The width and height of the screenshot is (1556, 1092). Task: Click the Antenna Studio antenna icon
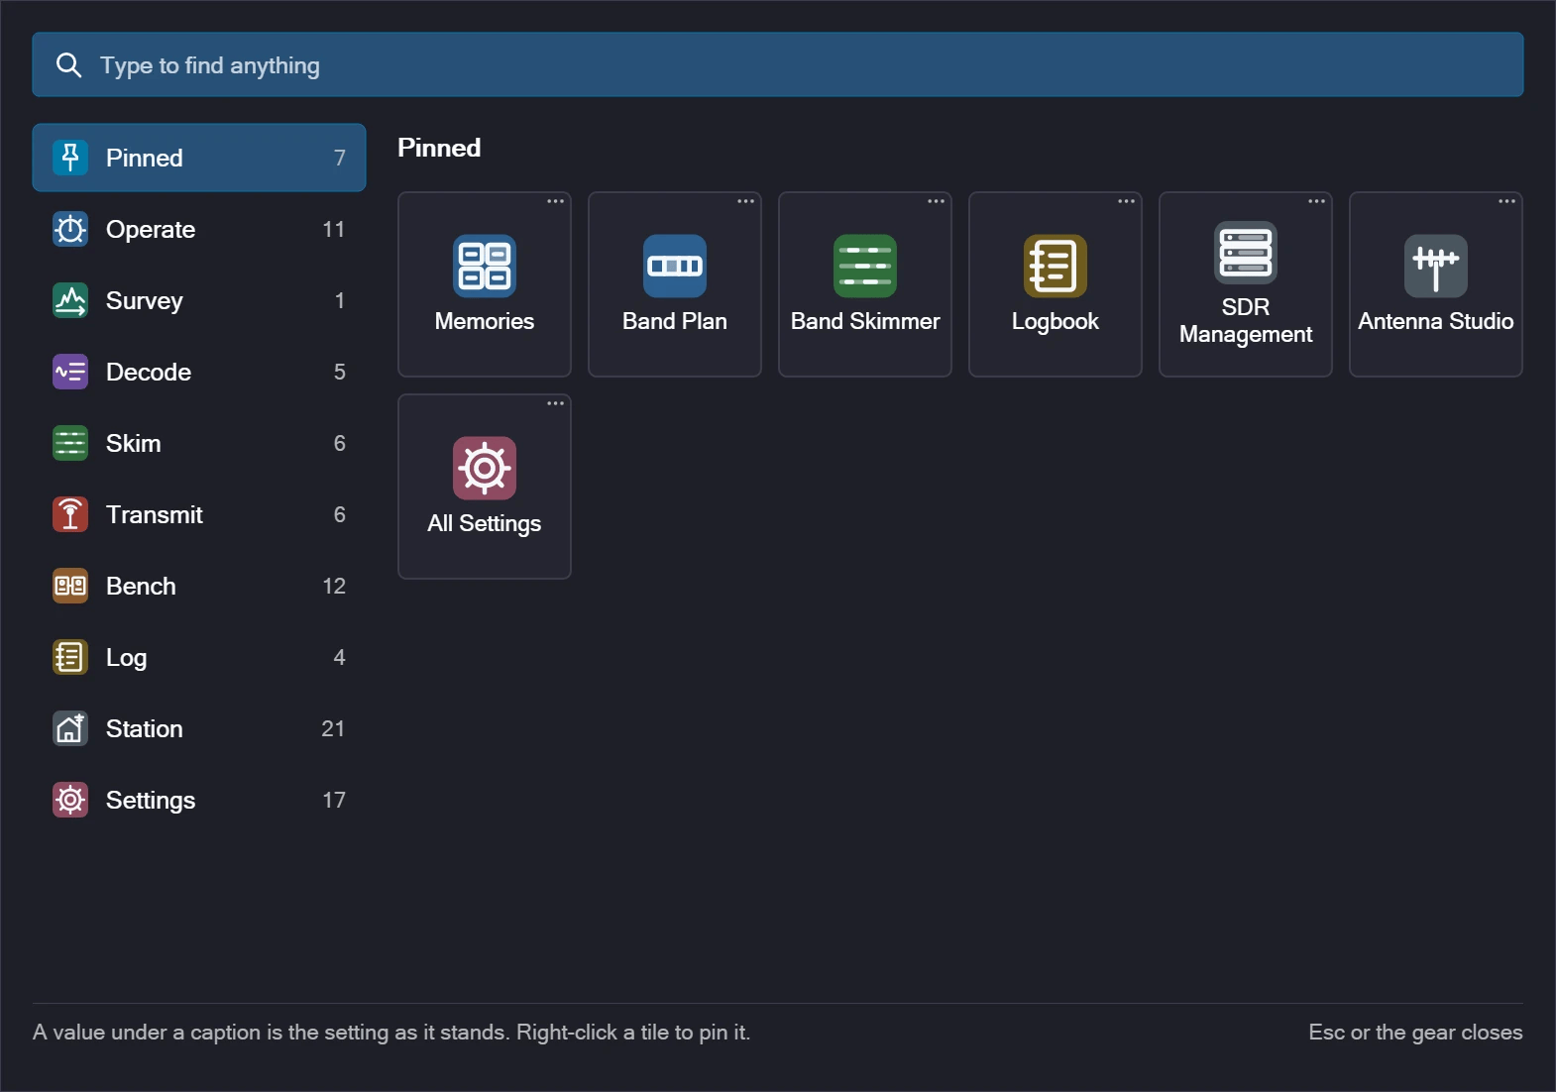pos(1436,266)
